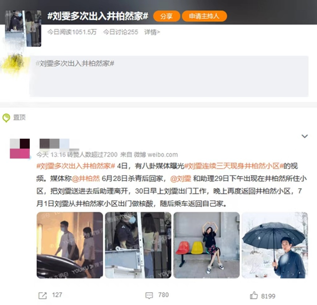317x305 pixels.
Task: Open 详情> topic details link
Action: [152, 32]
